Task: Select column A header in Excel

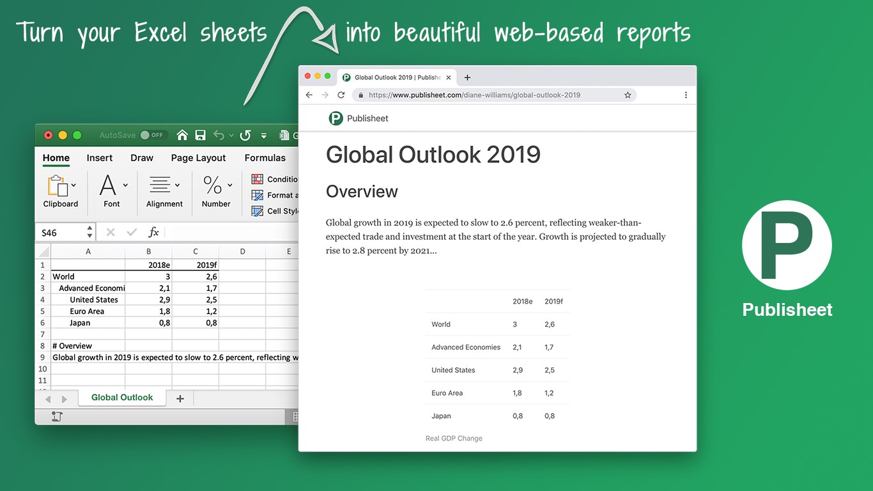Action: pos(88,251)
